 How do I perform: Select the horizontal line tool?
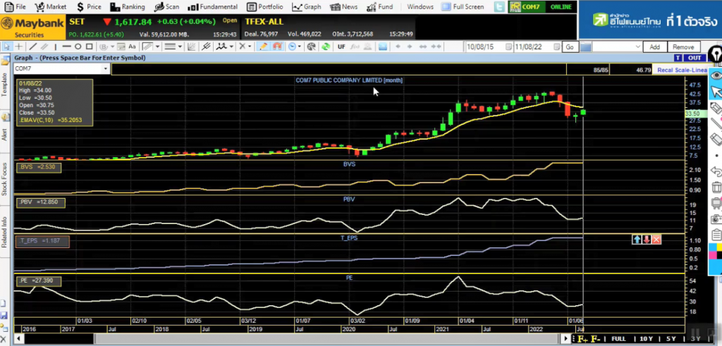coord(66,47)
